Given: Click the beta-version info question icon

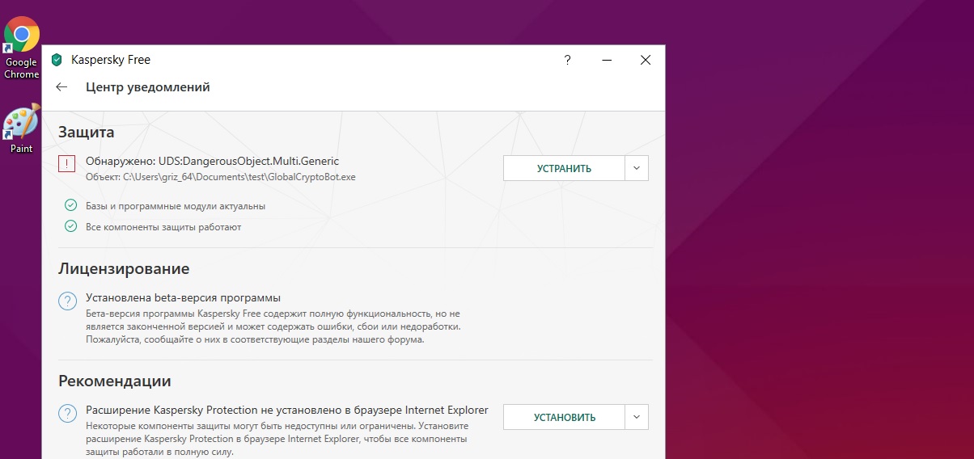Looking at the screenshot, I should coord(67,301).
